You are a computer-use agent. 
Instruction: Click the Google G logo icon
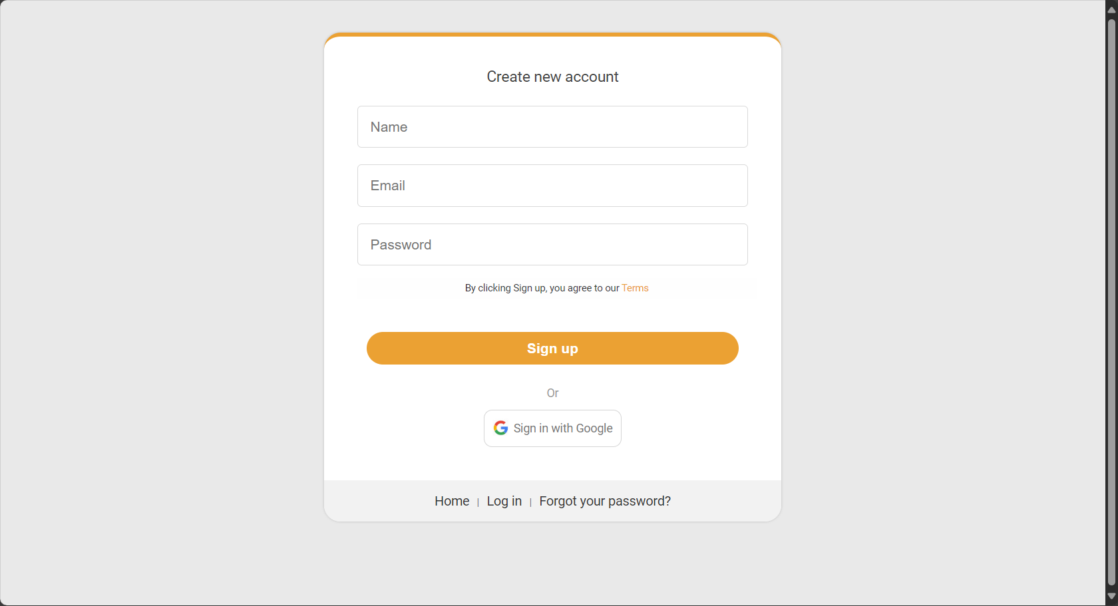click(x=501, y=428)
